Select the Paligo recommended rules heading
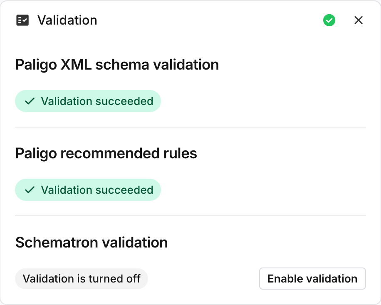This screenshot has height=305, width=381. (106, 153)
